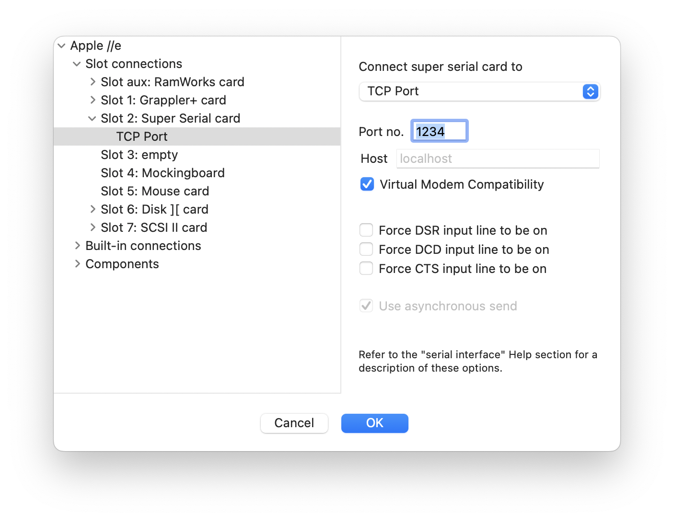Collapse Slot 2: Super Serial card
The width and height of the screenshot is (674, 522).
coord(92,119)
